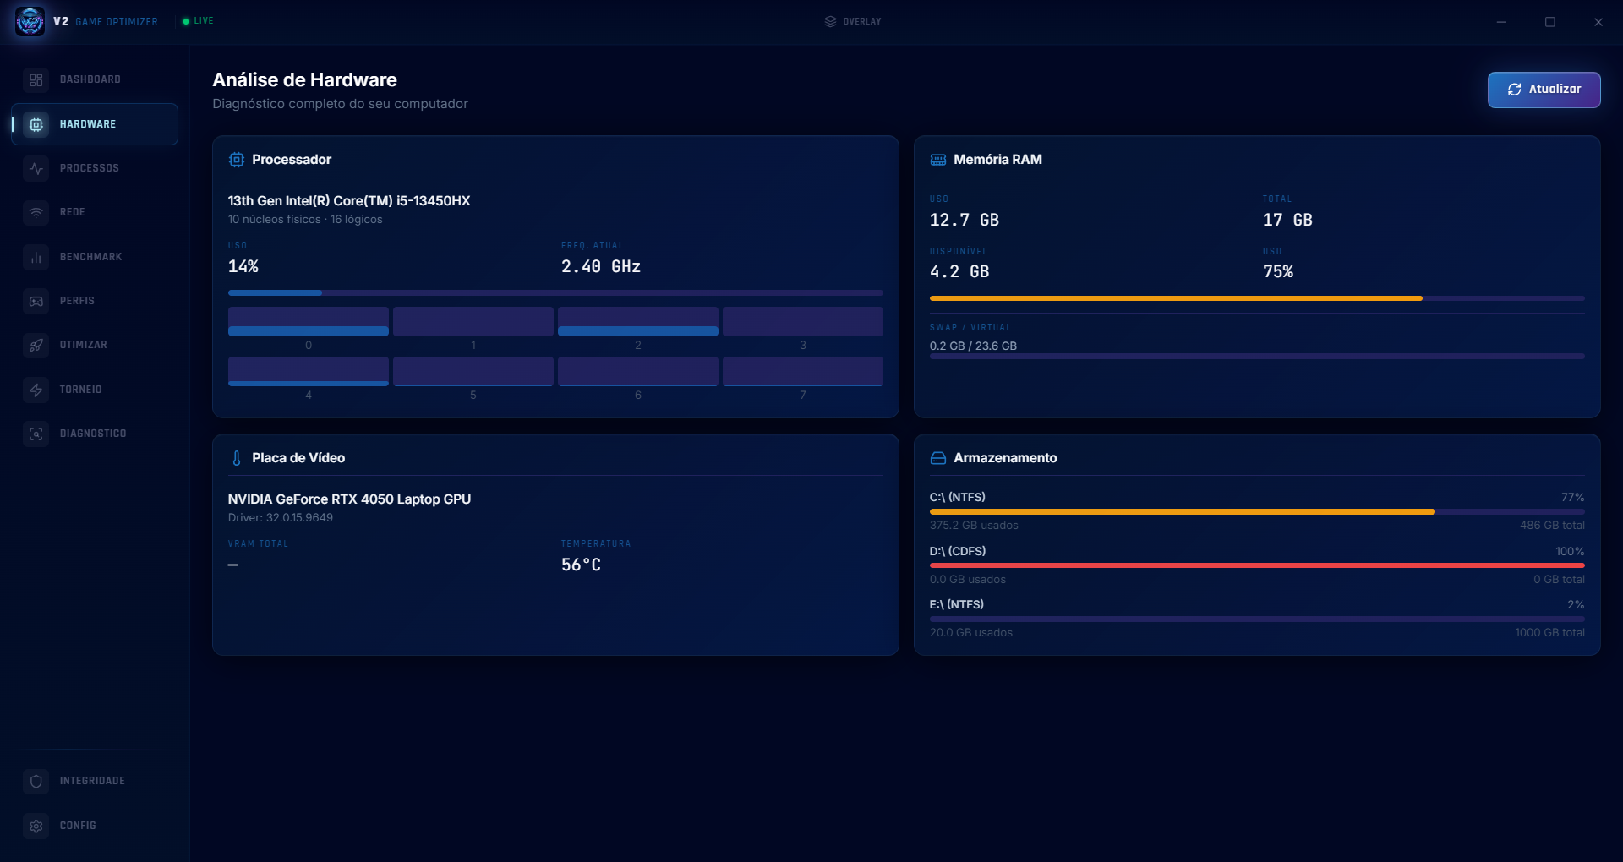
Task: Click the RAM usage progress bar
Action: (1257, 298)
